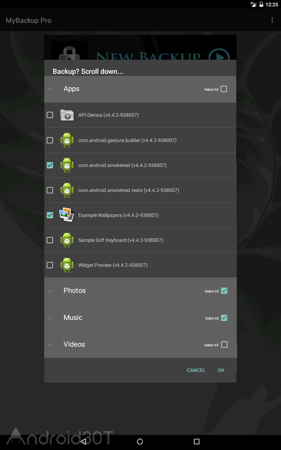Click the Sample Soft Keyboard android icon
Image resolution: width=281 pixels, height=450 pixels.
(x=67, y=240)
